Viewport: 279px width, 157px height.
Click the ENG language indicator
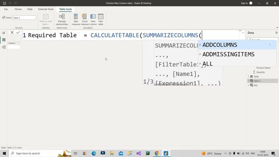tap(253, 154)
